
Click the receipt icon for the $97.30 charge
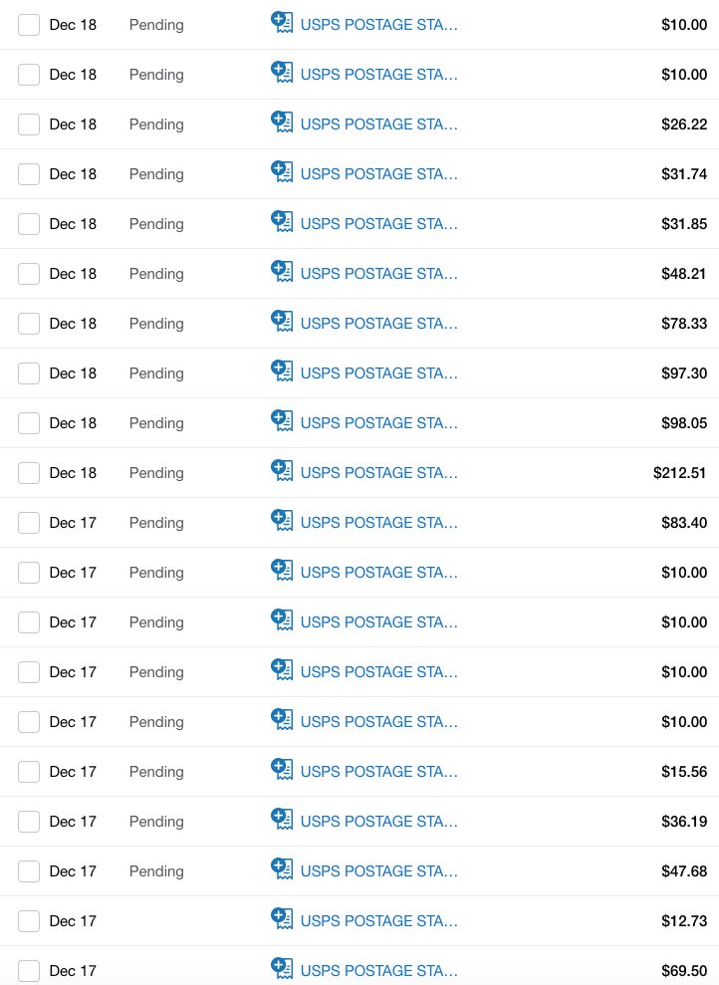282,370
